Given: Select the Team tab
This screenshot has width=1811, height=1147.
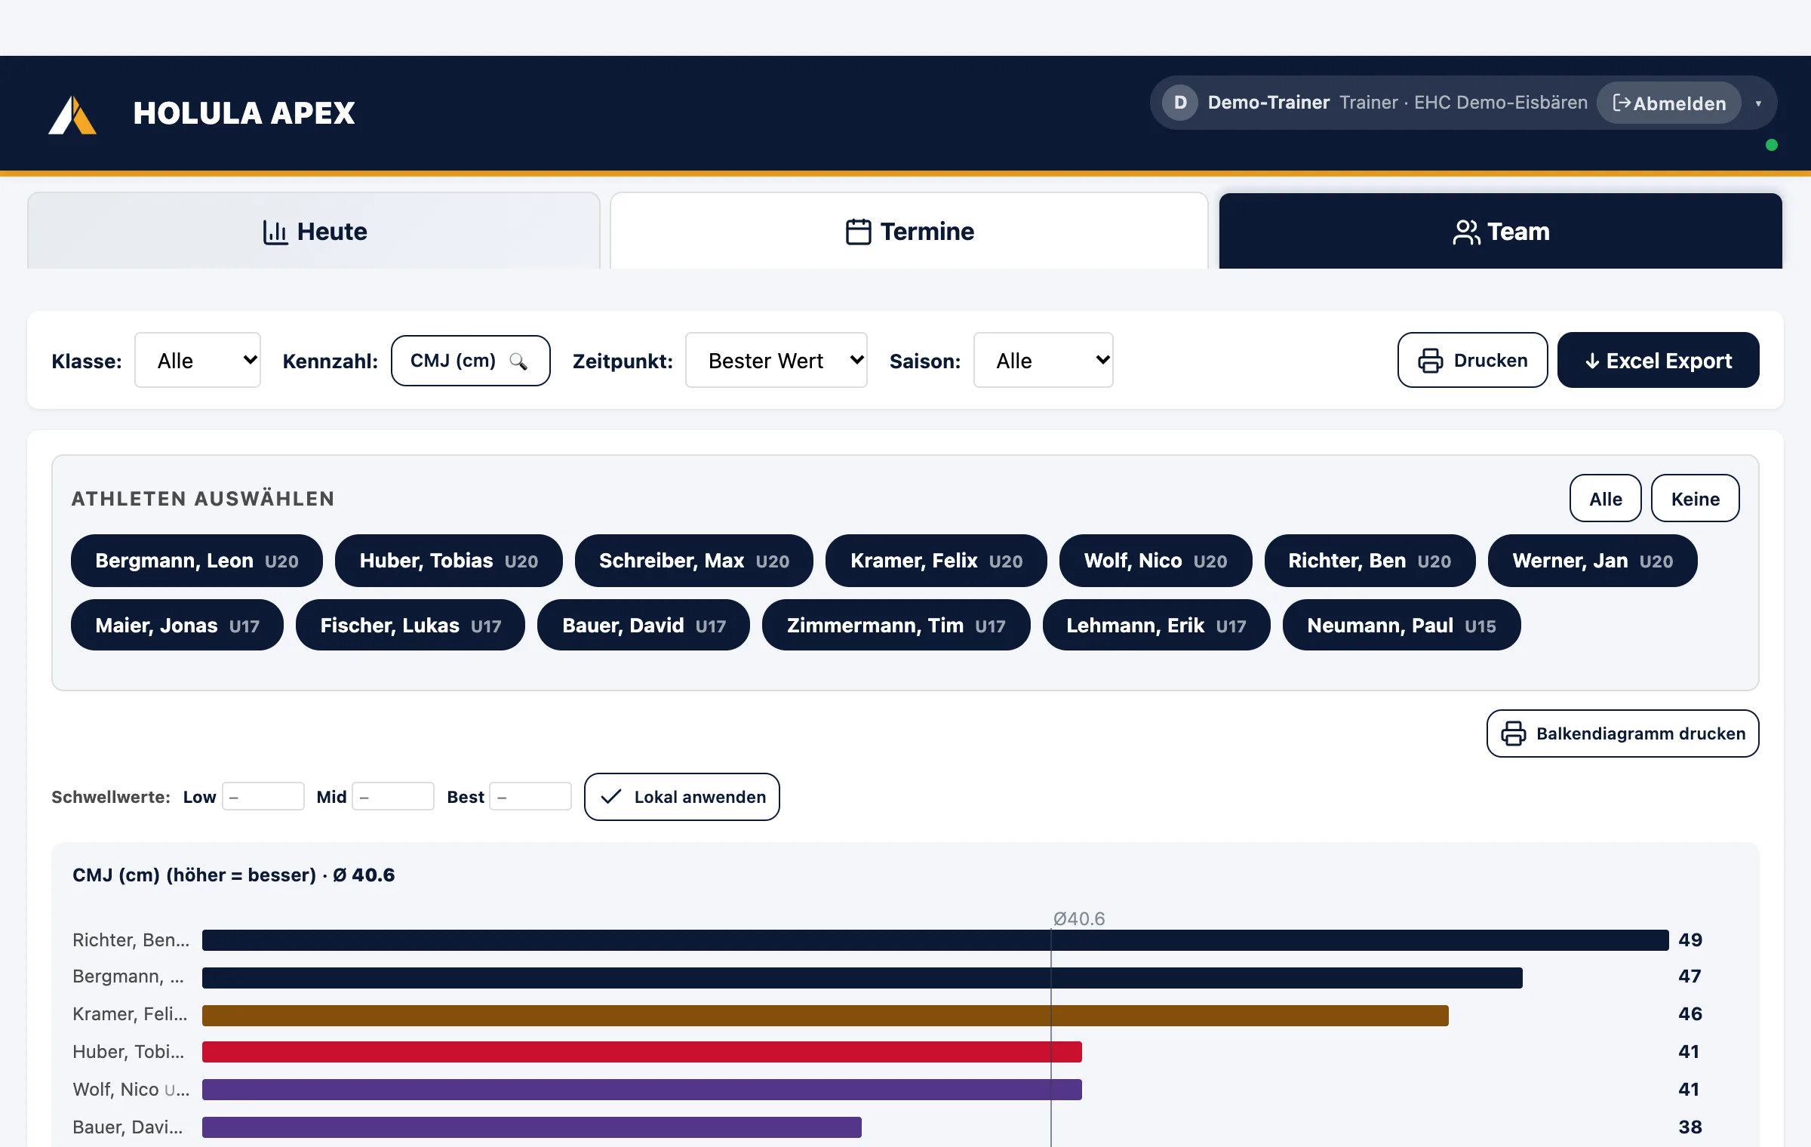Looking at the screenshot, I should 1500,231.
